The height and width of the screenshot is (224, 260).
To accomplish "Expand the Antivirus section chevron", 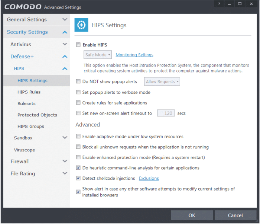I will tap(65, 44).
